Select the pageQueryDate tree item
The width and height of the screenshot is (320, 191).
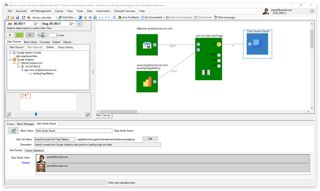point(29,56)
